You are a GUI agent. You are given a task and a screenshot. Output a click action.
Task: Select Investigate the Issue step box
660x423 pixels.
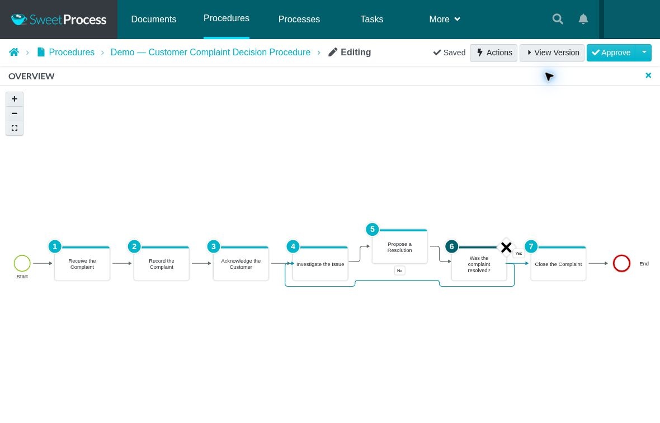(320, 264)
